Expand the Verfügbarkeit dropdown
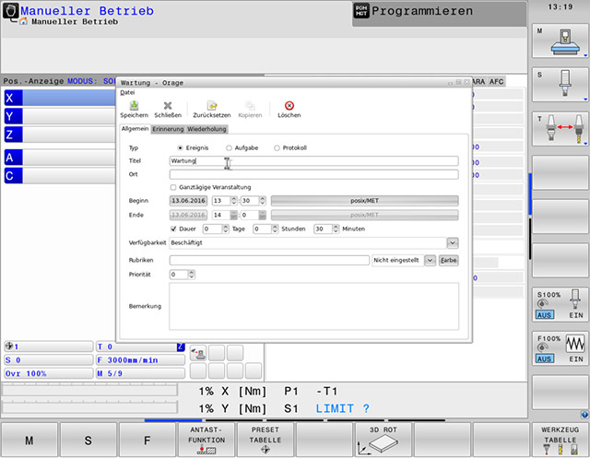 452,242
